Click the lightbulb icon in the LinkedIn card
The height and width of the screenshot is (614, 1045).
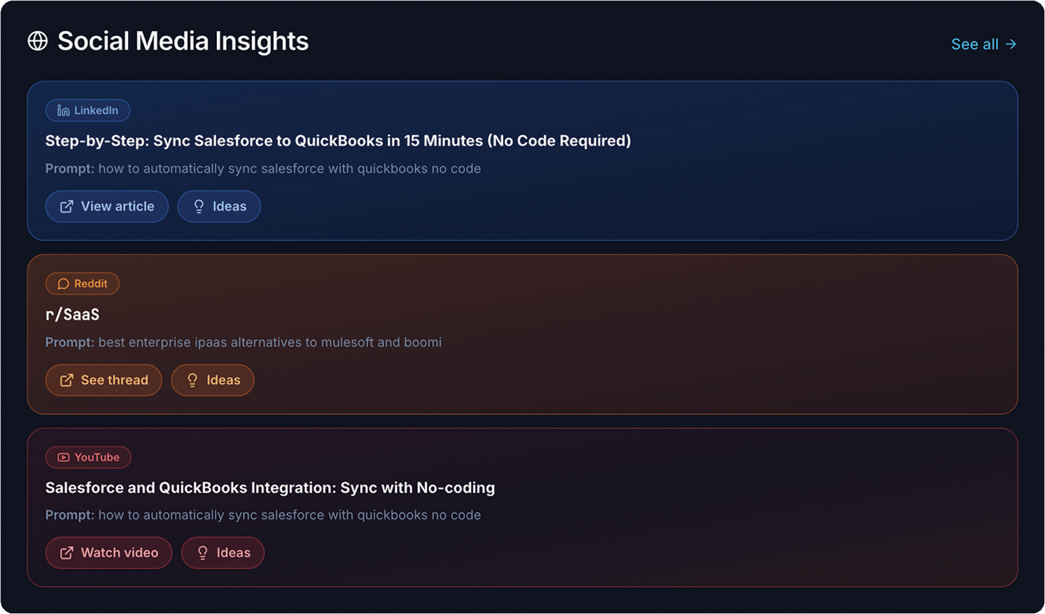tap(199, 207)
